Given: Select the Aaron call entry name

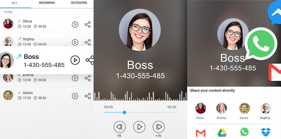Looking at the screenshot, I should [x=28, y=93].
